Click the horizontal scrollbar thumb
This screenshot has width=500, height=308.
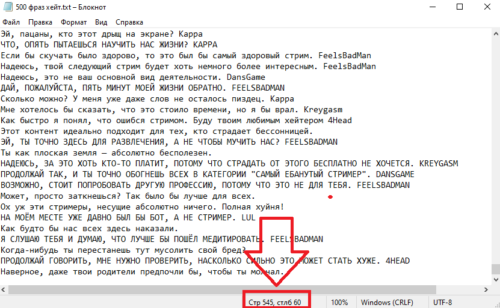pos(222,289)
